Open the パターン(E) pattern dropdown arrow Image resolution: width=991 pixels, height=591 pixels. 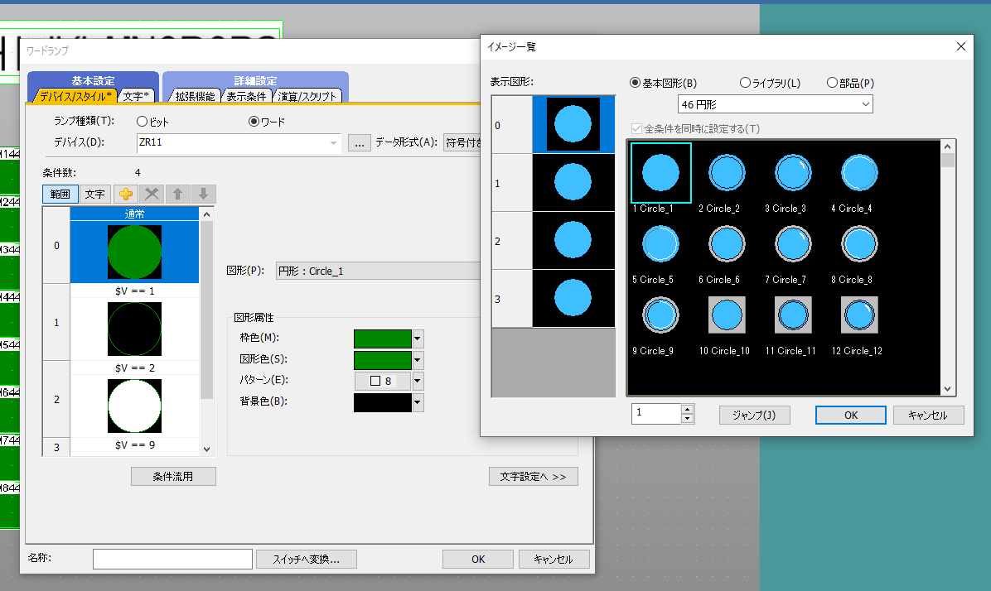418,381
